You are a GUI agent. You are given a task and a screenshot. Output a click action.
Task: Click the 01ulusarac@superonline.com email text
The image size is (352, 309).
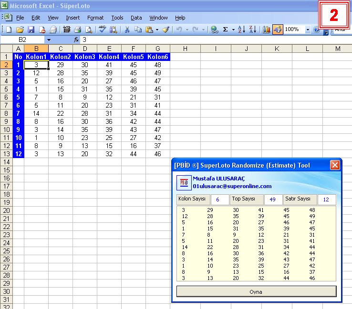pos(232,186)
